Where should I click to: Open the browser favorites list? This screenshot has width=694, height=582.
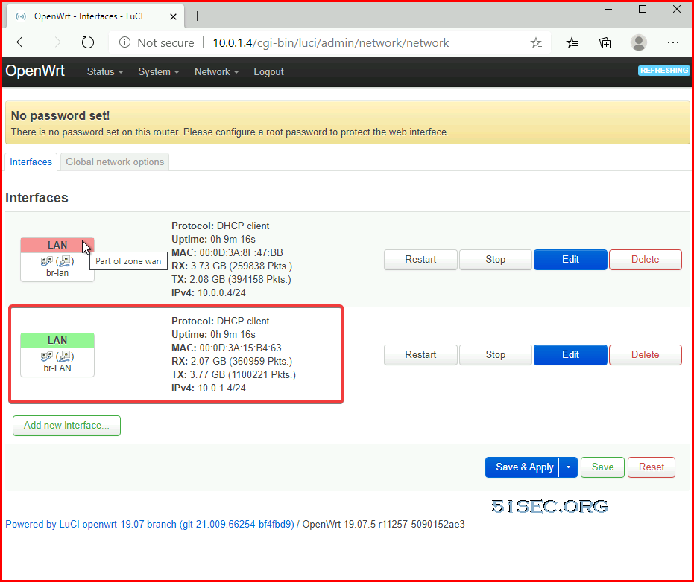tap(572, 43)
